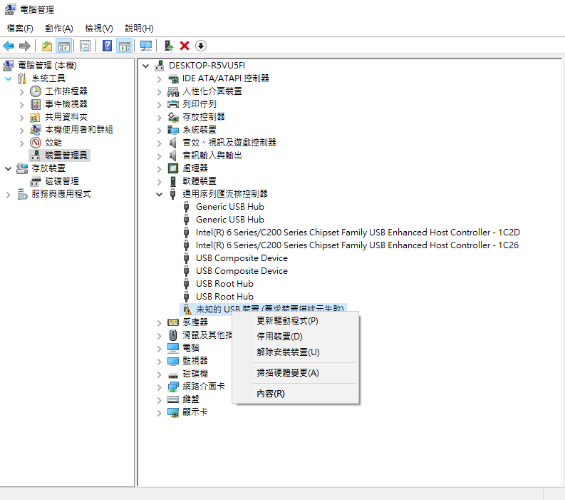Screen dimensions: 565x500
Task: Select the 音訊輸入與輸出 category
Action: [x=212, y=155]
